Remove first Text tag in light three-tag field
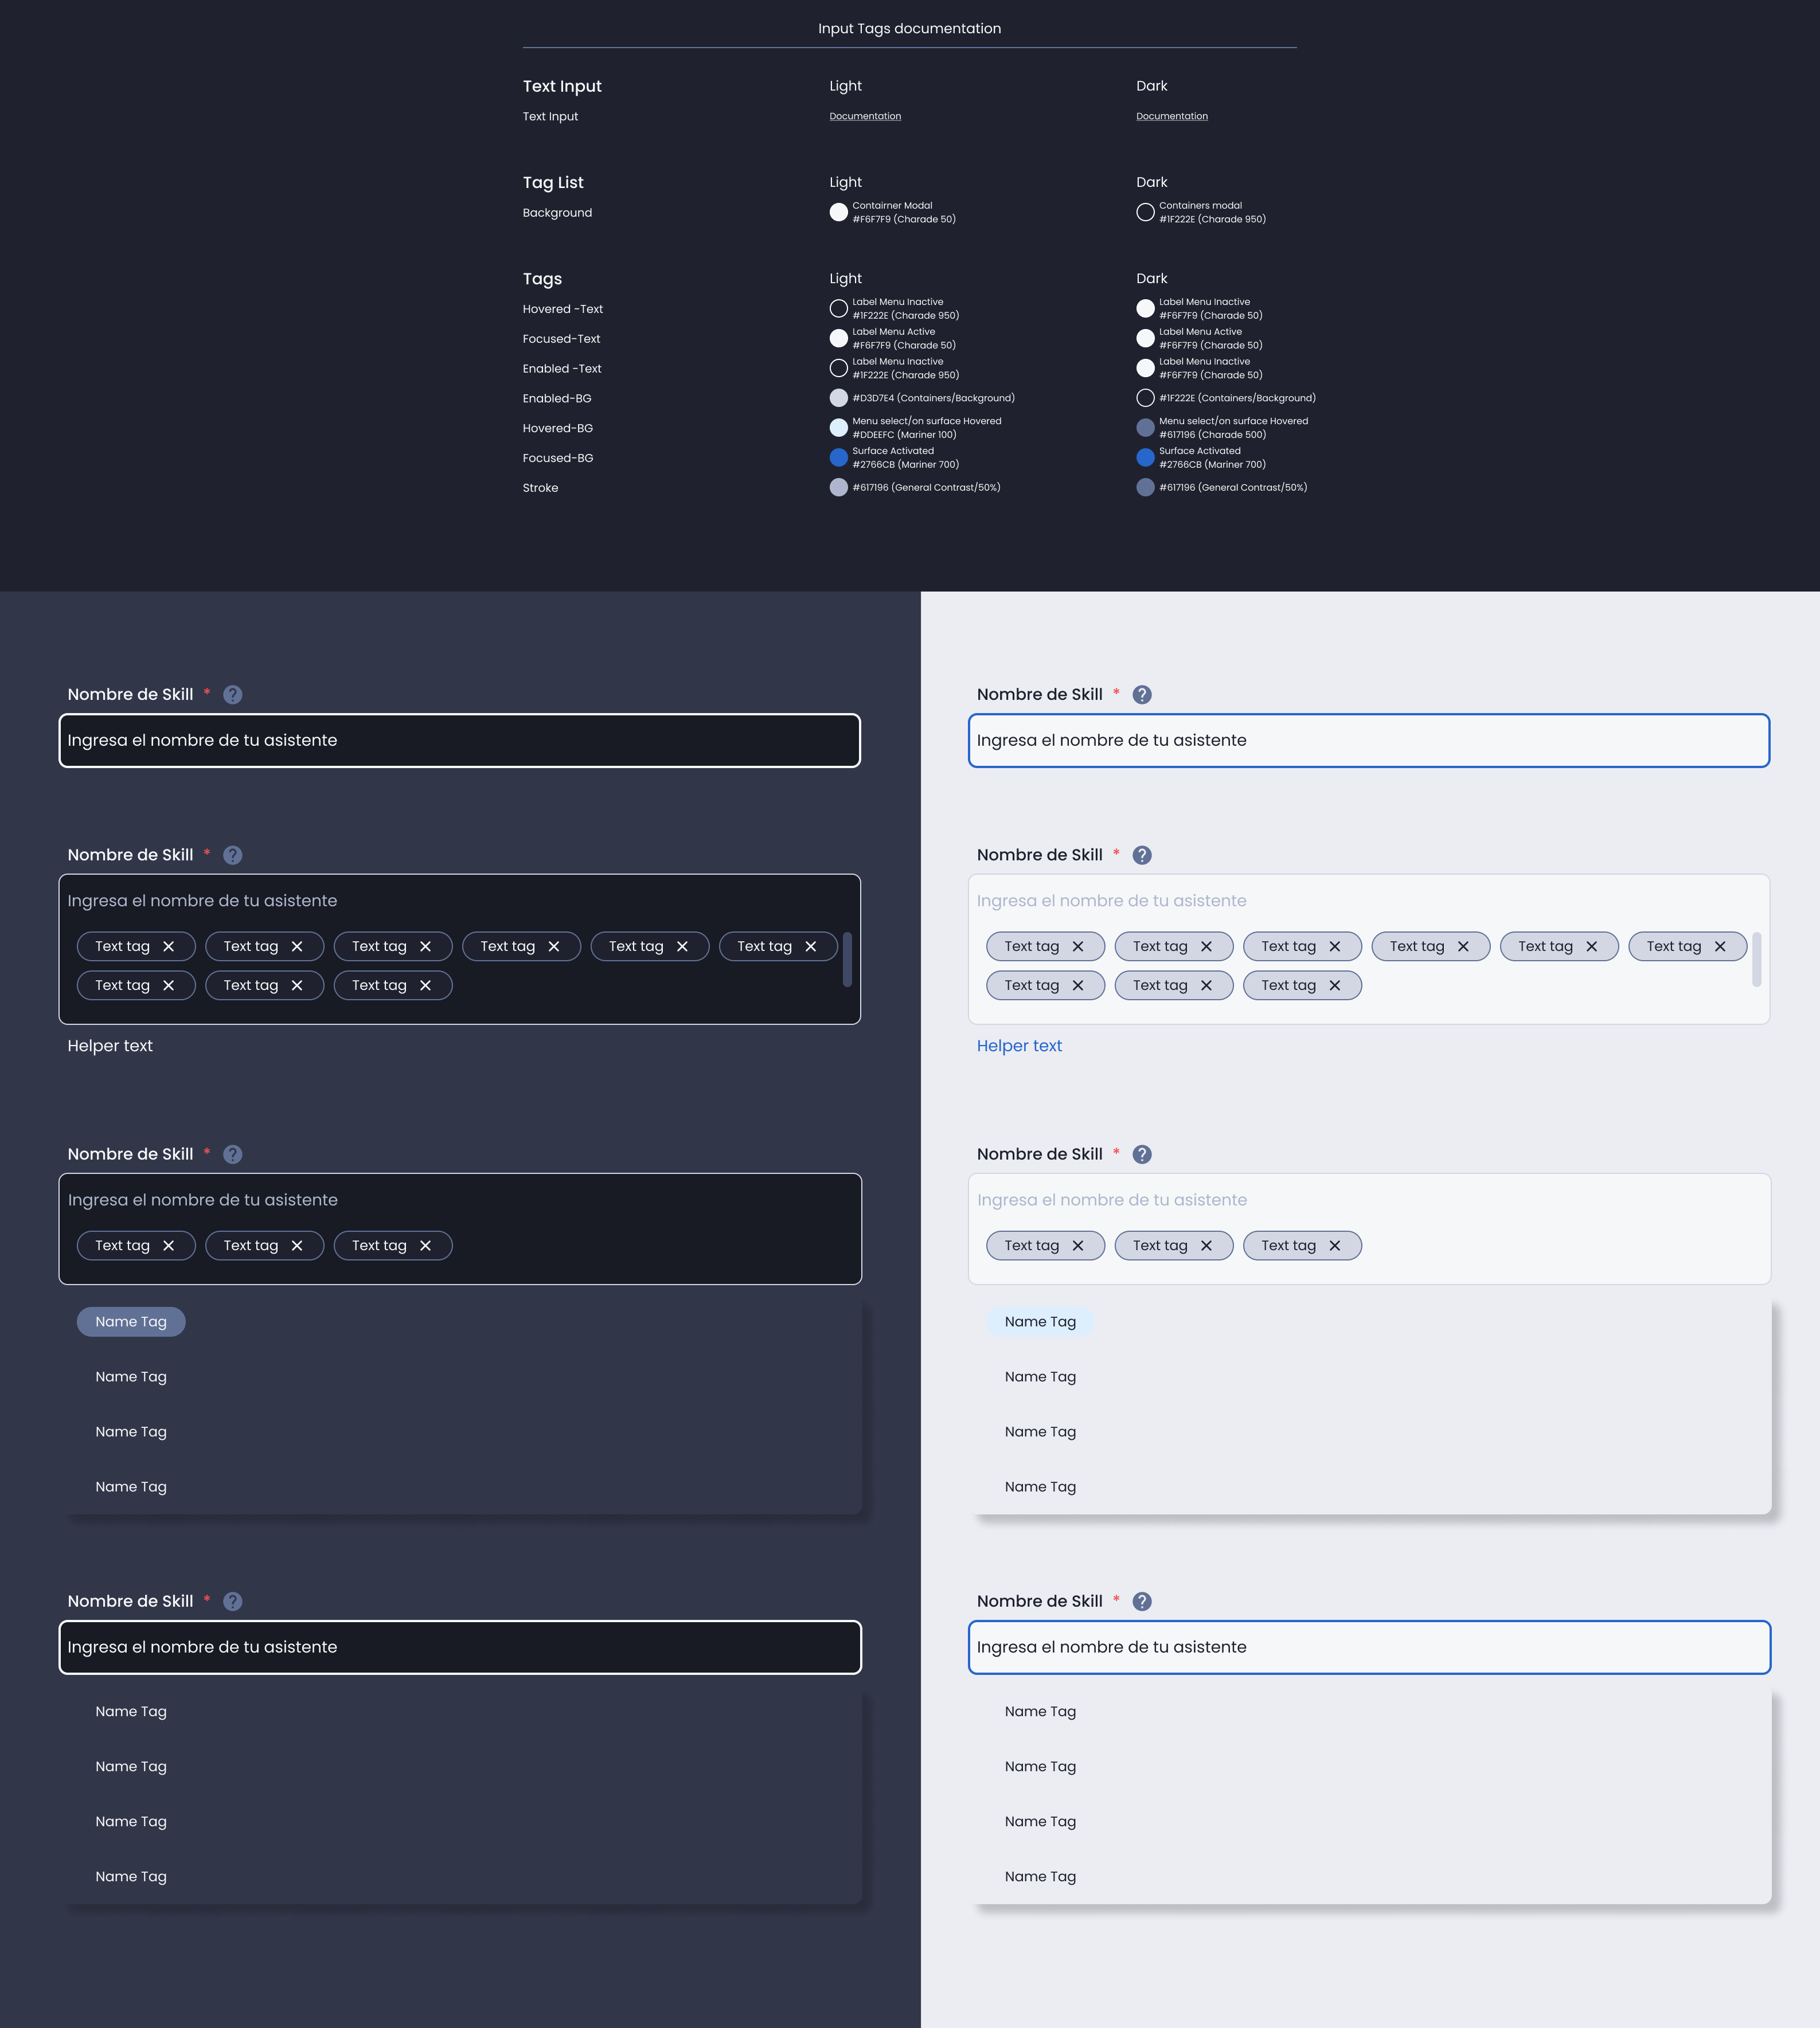1820x2028 pixels. (1078, 1246)
